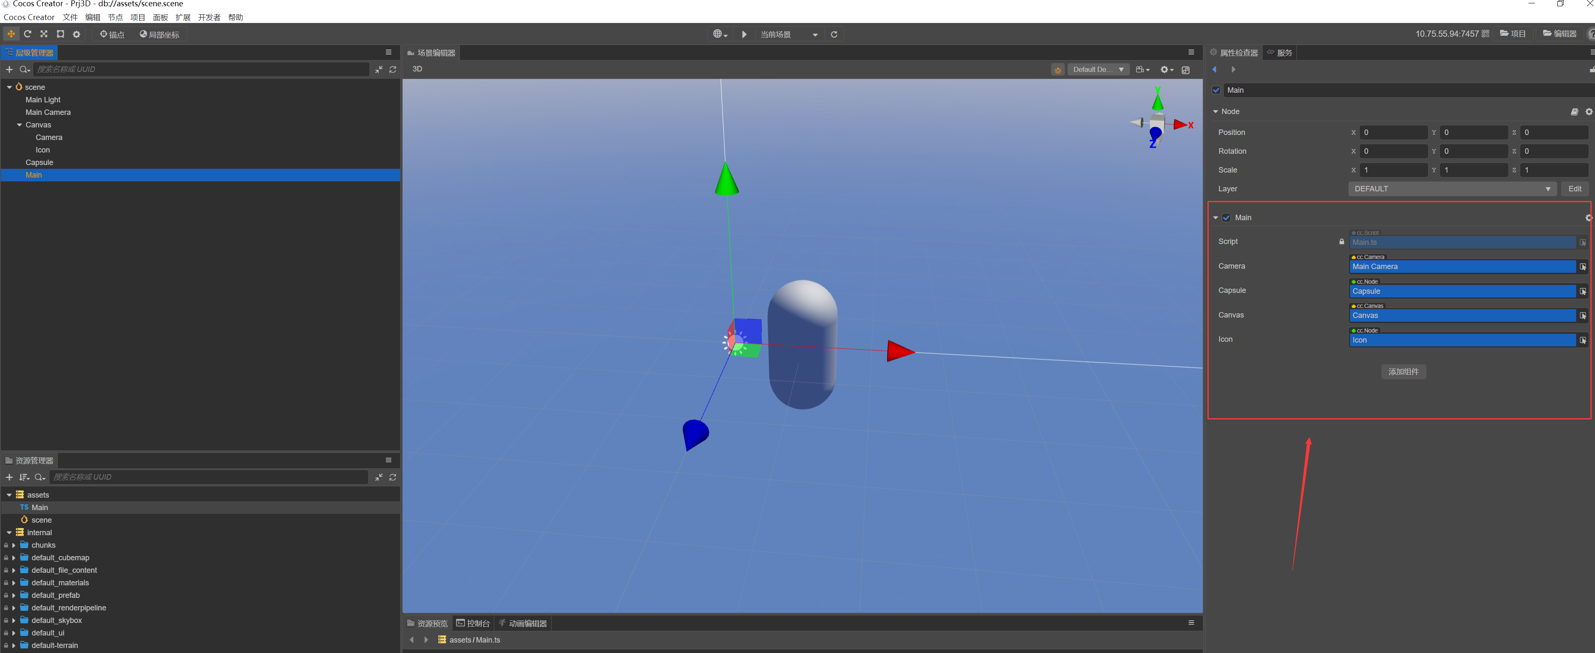Open the Layer DEFAULT dropdown
Screen dimensions: 1595x653
pyautogui.click(x=1451, y=189)
